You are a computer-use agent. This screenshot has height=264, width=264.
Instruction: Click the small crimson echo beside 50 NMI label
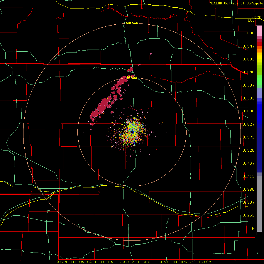(x=131, y=69)
